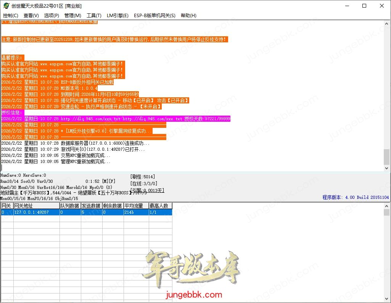The height and width of the screenshot is (303, 391).
Task: Click the log panel scrollbar thumb
Action: pyautogui.click(x=387, y=156)
